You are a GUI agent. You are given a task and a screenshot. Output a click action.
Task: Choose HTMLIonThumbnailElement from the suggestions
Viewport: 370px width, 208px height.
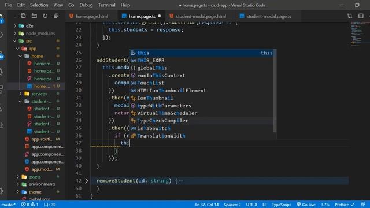coord(202,91)
